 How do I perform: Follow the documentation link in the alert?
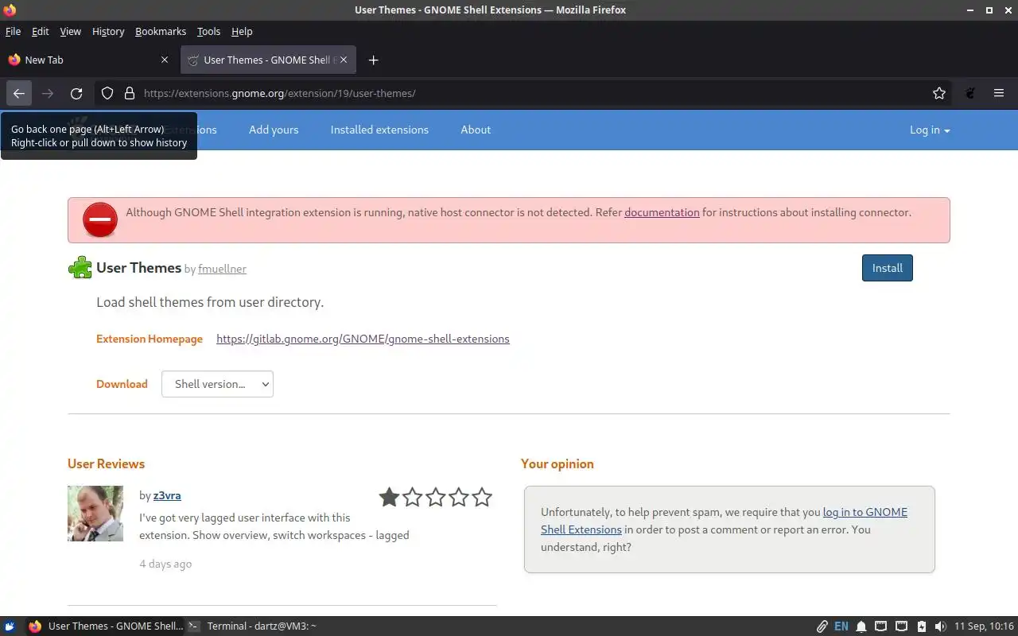pyautogui.click(x=662, y=212)
